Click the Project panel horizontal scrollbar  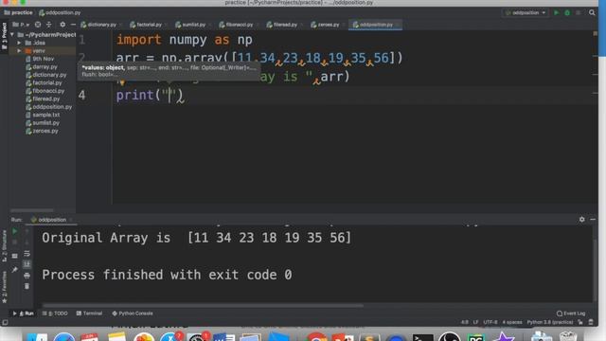point(32,210)
